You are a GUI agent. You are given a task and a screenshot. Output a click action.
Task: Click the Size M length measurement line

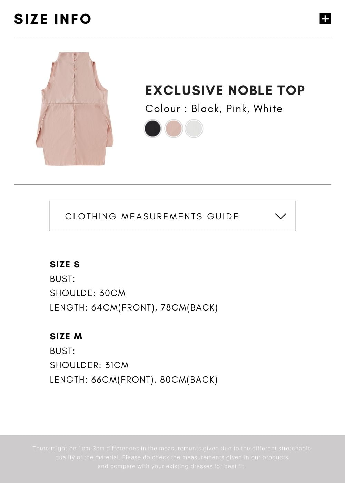point(134,379)
